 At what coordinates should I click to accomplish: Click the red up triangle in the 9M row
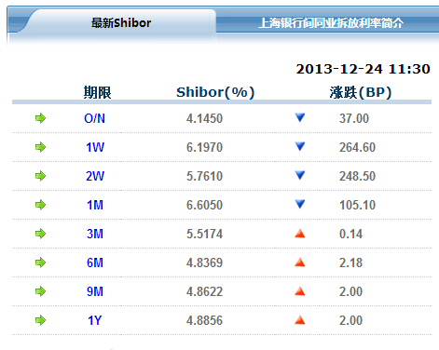point(300,291)
